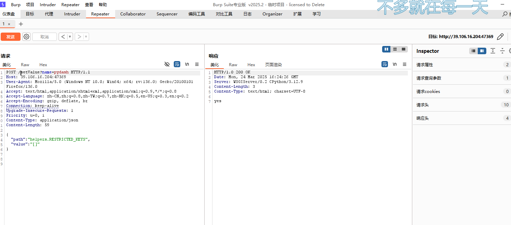Toggle hiding non-printable characters in request
This screenshot has height=225, width=511.
pos(167,64)
